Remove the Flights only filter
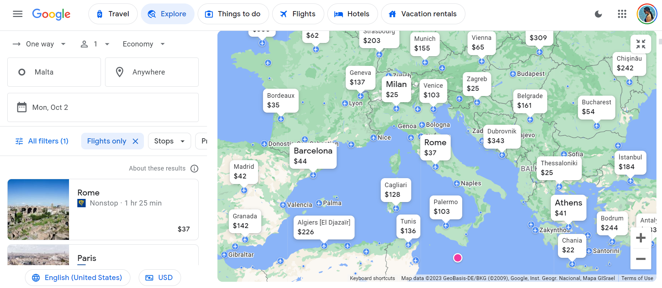This screenshot has width=662, height=288. tap(136, 141)
